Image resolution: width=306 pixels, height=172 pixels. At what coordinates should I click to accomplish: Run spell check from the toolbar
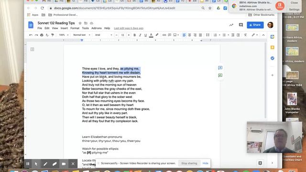[x=47, y=35]
